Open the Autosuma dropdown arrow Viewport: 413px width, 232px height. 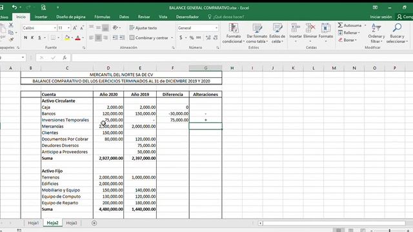coord(365,25)
